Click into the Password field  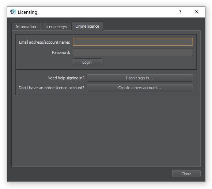click(133, 52)
